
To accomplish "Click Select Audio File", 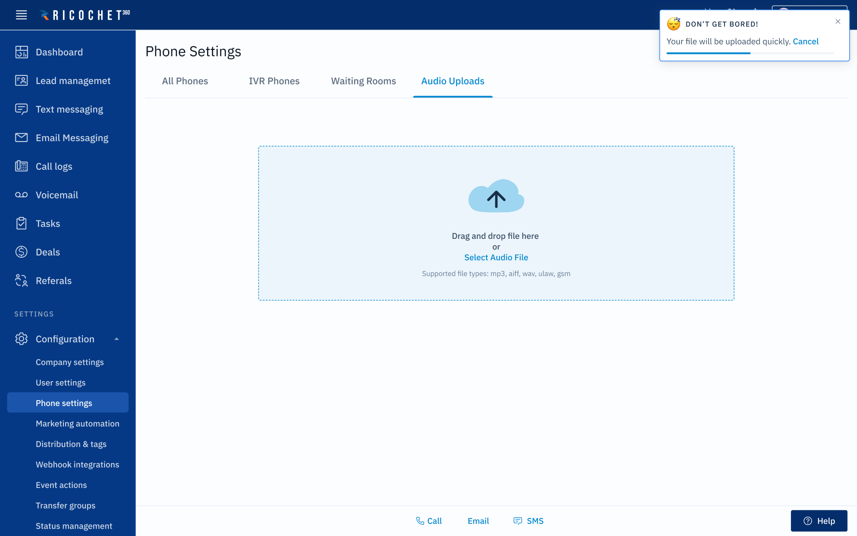I will pyautogui.click(x=496, y=257).
